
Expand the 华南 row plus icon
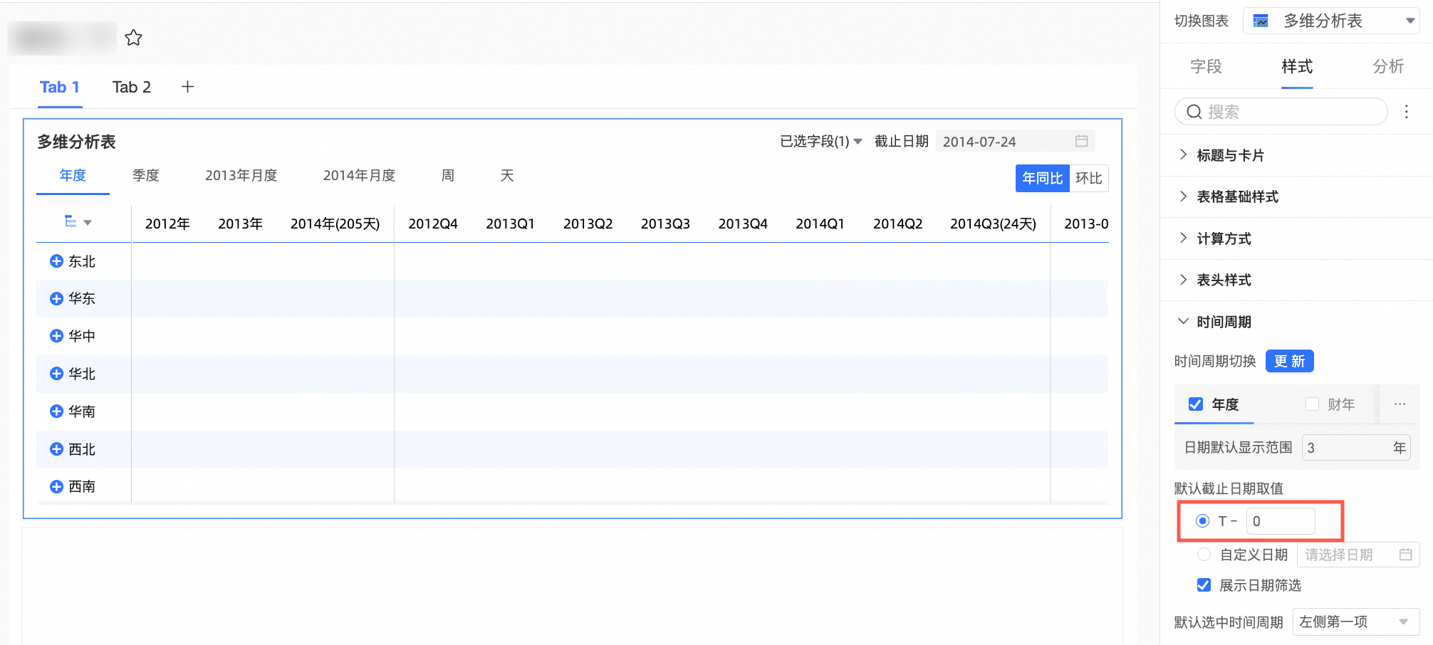pos(56,411)
